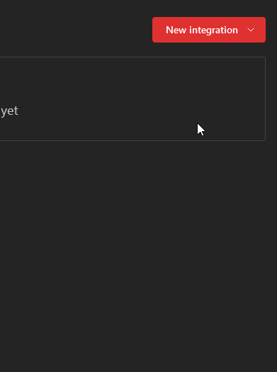Focus the bordered empty-state box
This screenshot has height=372, width=277.
click(132, 98)
